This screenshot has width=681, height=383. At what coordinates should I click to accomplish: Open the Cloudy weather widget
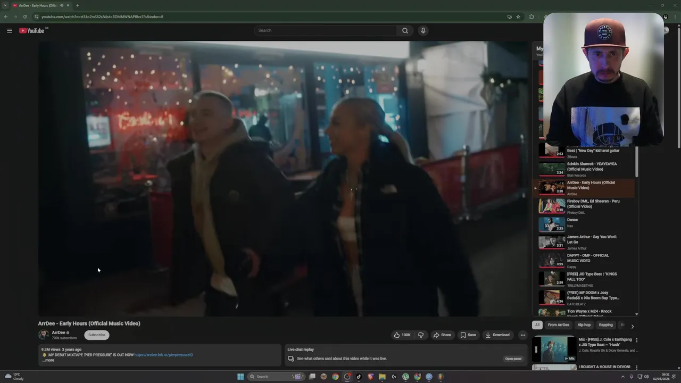coord(14,377)
